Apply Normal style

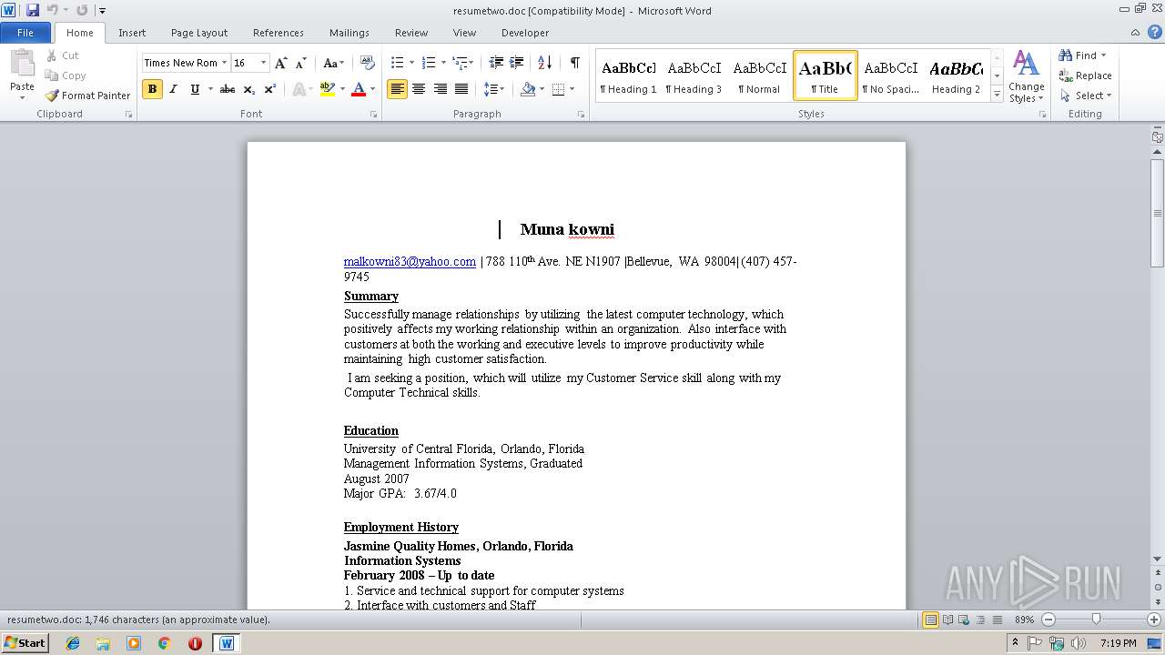pos(759,76)
